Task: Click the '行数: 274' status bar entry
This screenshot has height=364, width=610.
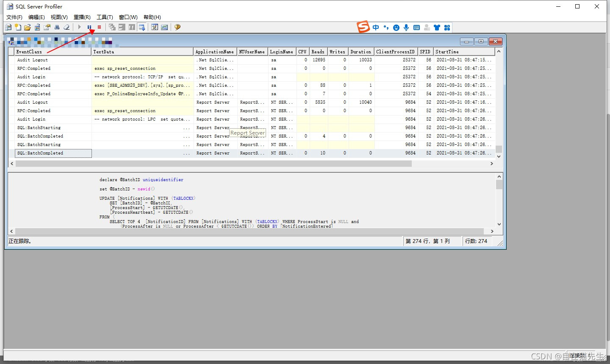Action: click(x=476, y=241)
